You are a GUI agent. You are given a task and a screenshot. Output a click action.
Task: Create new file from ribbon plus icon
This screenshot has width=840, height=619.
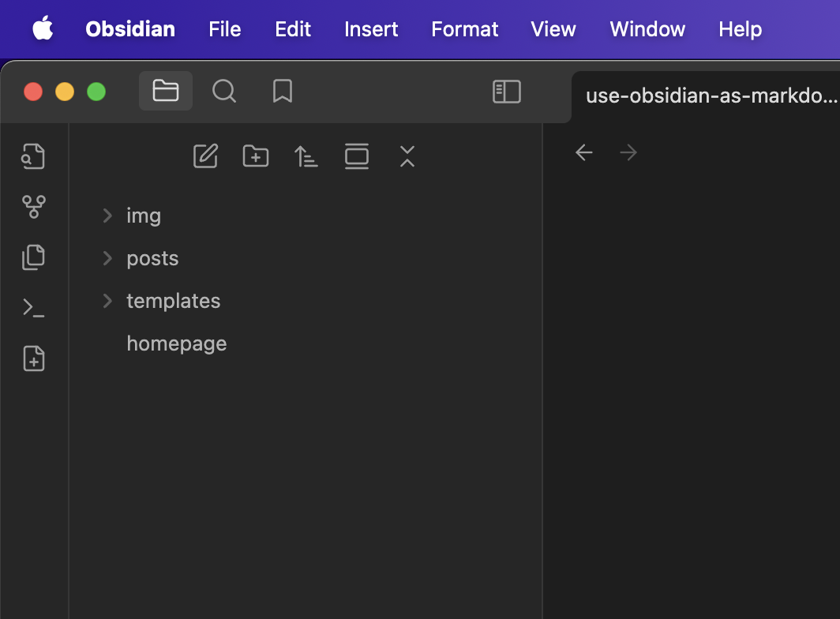[x=33, y=358]
